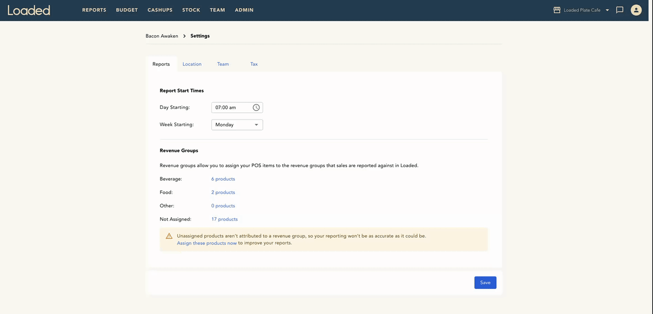Open the Budget menu

pos(127,10)
